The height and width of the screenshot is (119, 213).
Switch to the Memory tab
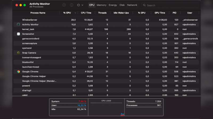coord(101,5)
